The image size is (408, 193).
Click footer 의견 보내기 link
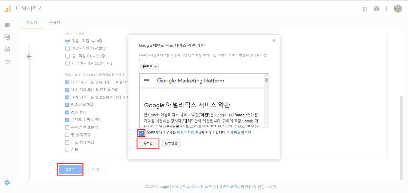point(264,187)
